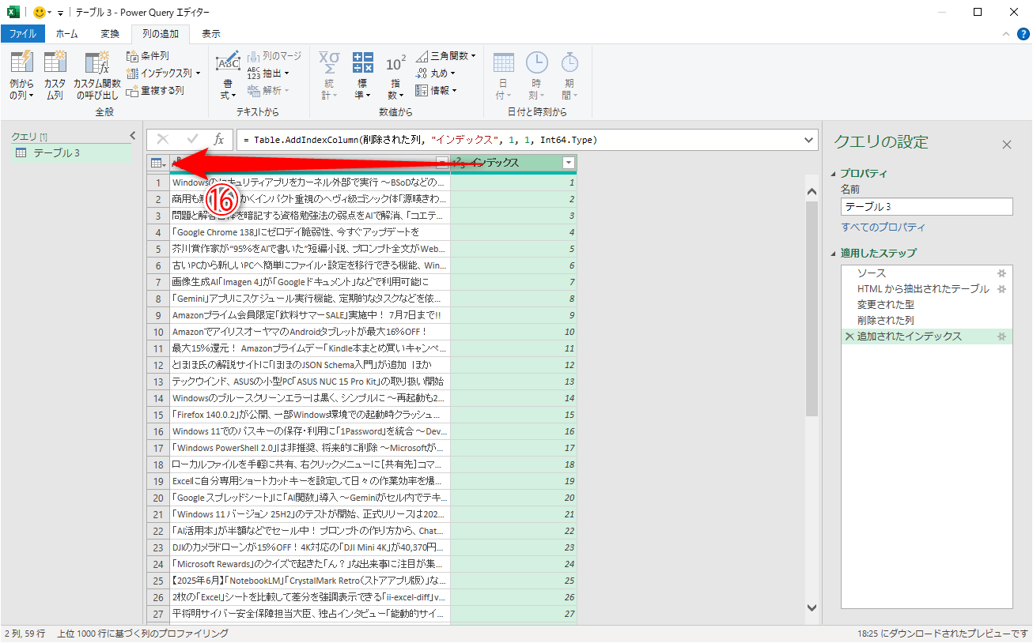Image resolution: width=1033 pixels, height=643 pixels.
Task: Open the filter dropdown on the インデックス column
Action: pos(568,162)
